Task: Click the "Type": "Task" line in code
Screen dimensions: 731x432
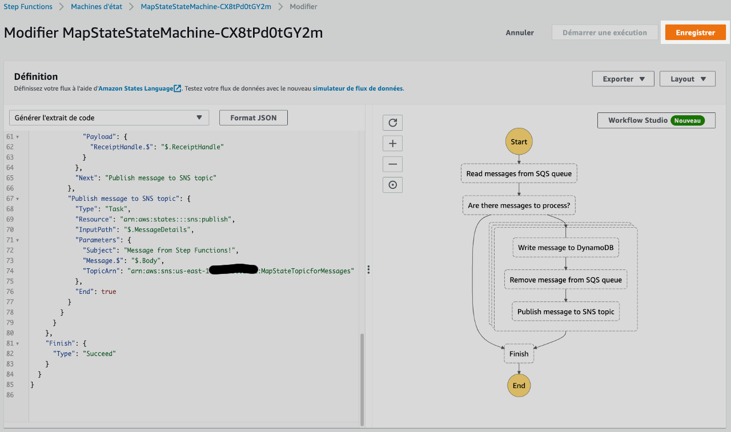Action: 103,209
